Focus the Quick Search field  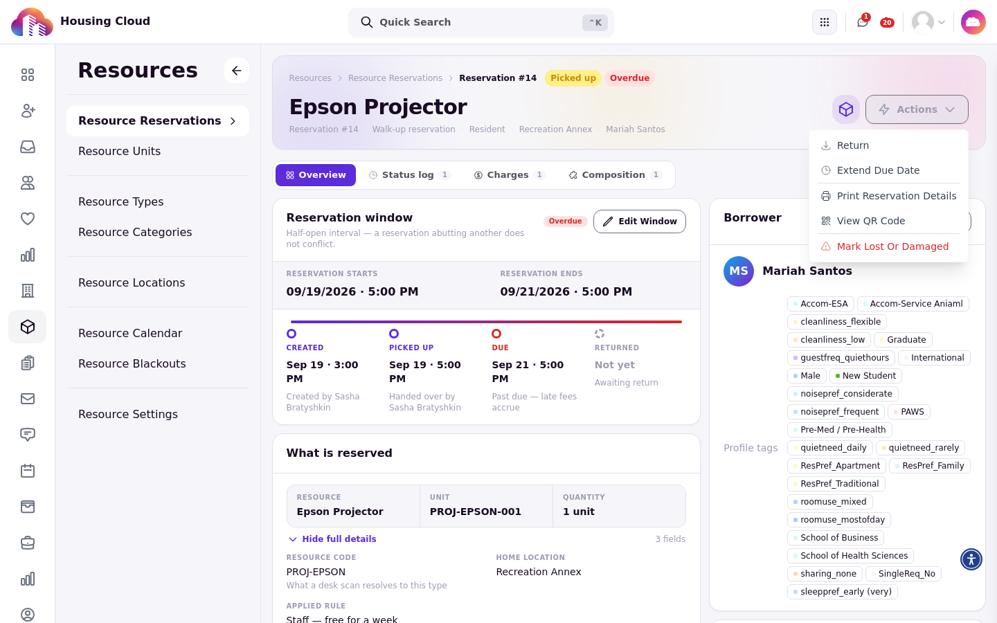pyautogui.click(x=481, y=22)
